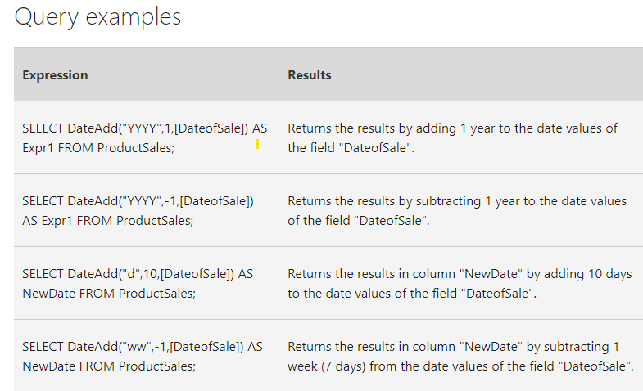Click 'the field "DateofSale".' in first result
This screenshot has height=391, width=643.
[x=351, y=148]
